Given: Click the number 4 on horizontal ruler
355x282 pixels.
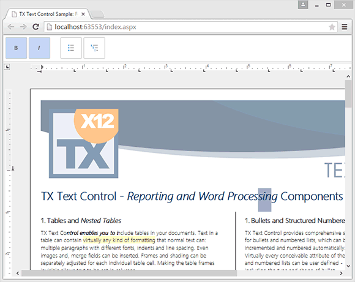Looking at the screenshot, I should (207, 67).
